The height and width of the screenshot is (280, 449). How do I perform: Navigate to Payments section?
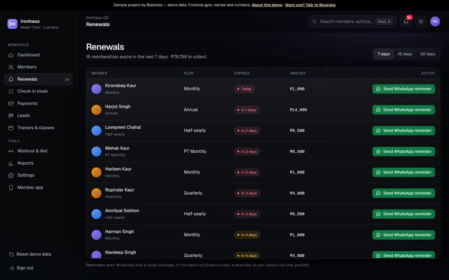click(x=39, y=103)
